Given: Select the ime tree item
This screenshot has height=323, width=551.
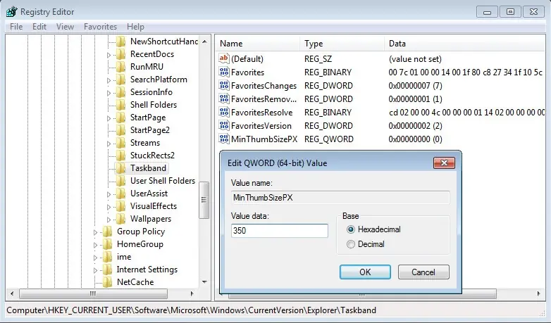Looking at the screenshot, I should (x=124, y=257).
